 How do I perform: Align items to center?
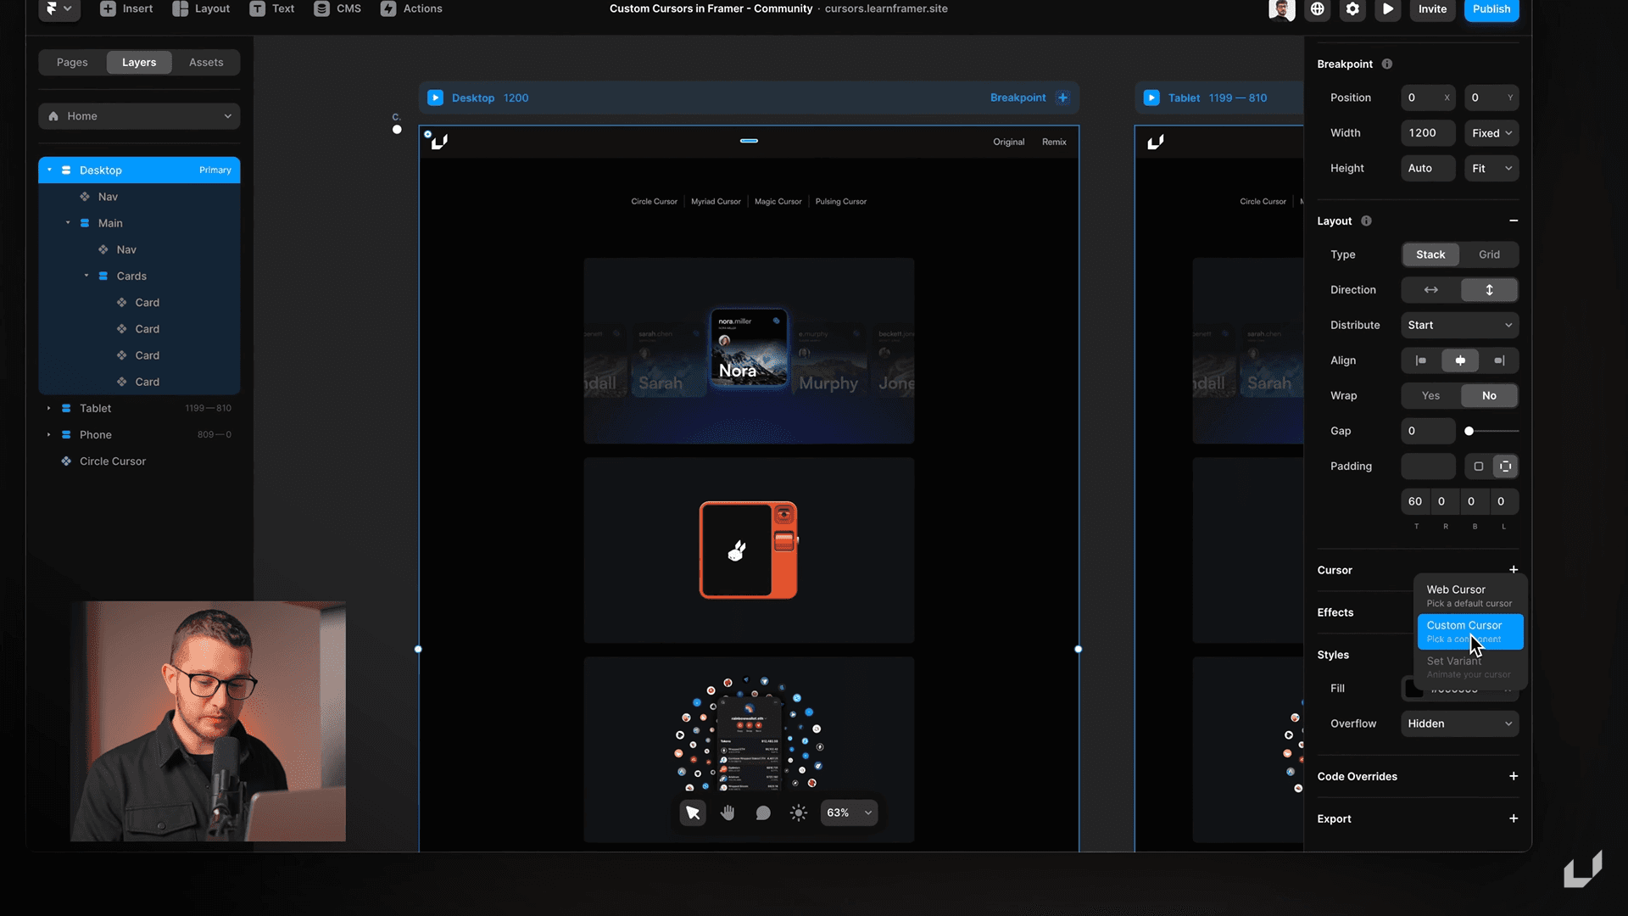1459,361
